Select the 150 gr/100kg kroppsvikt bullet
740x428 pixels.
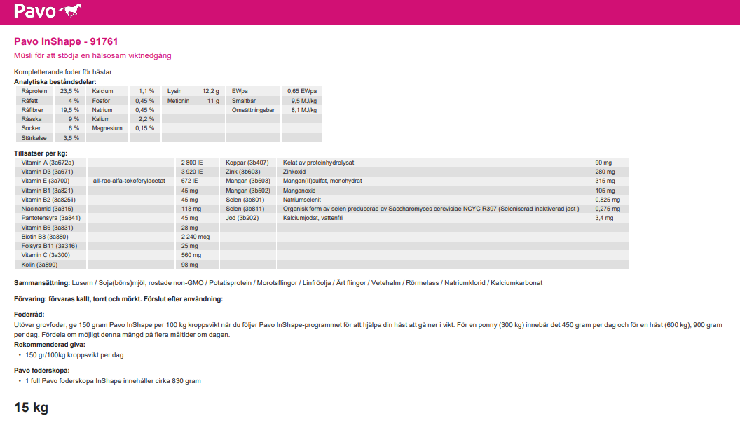(x=74, y=355)
